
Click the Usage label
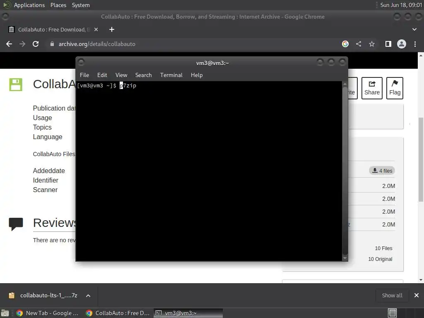(x=43, y=118)
